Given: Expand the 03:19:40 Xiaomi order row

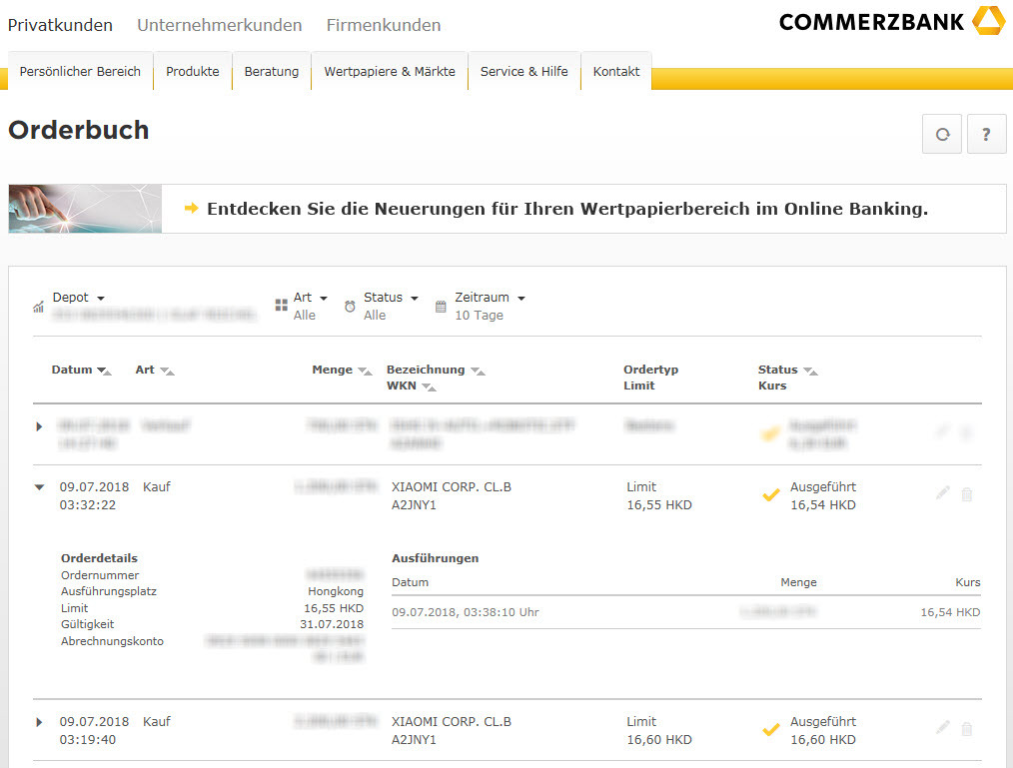Looking at the screenshot, I should tap(39, 722).
